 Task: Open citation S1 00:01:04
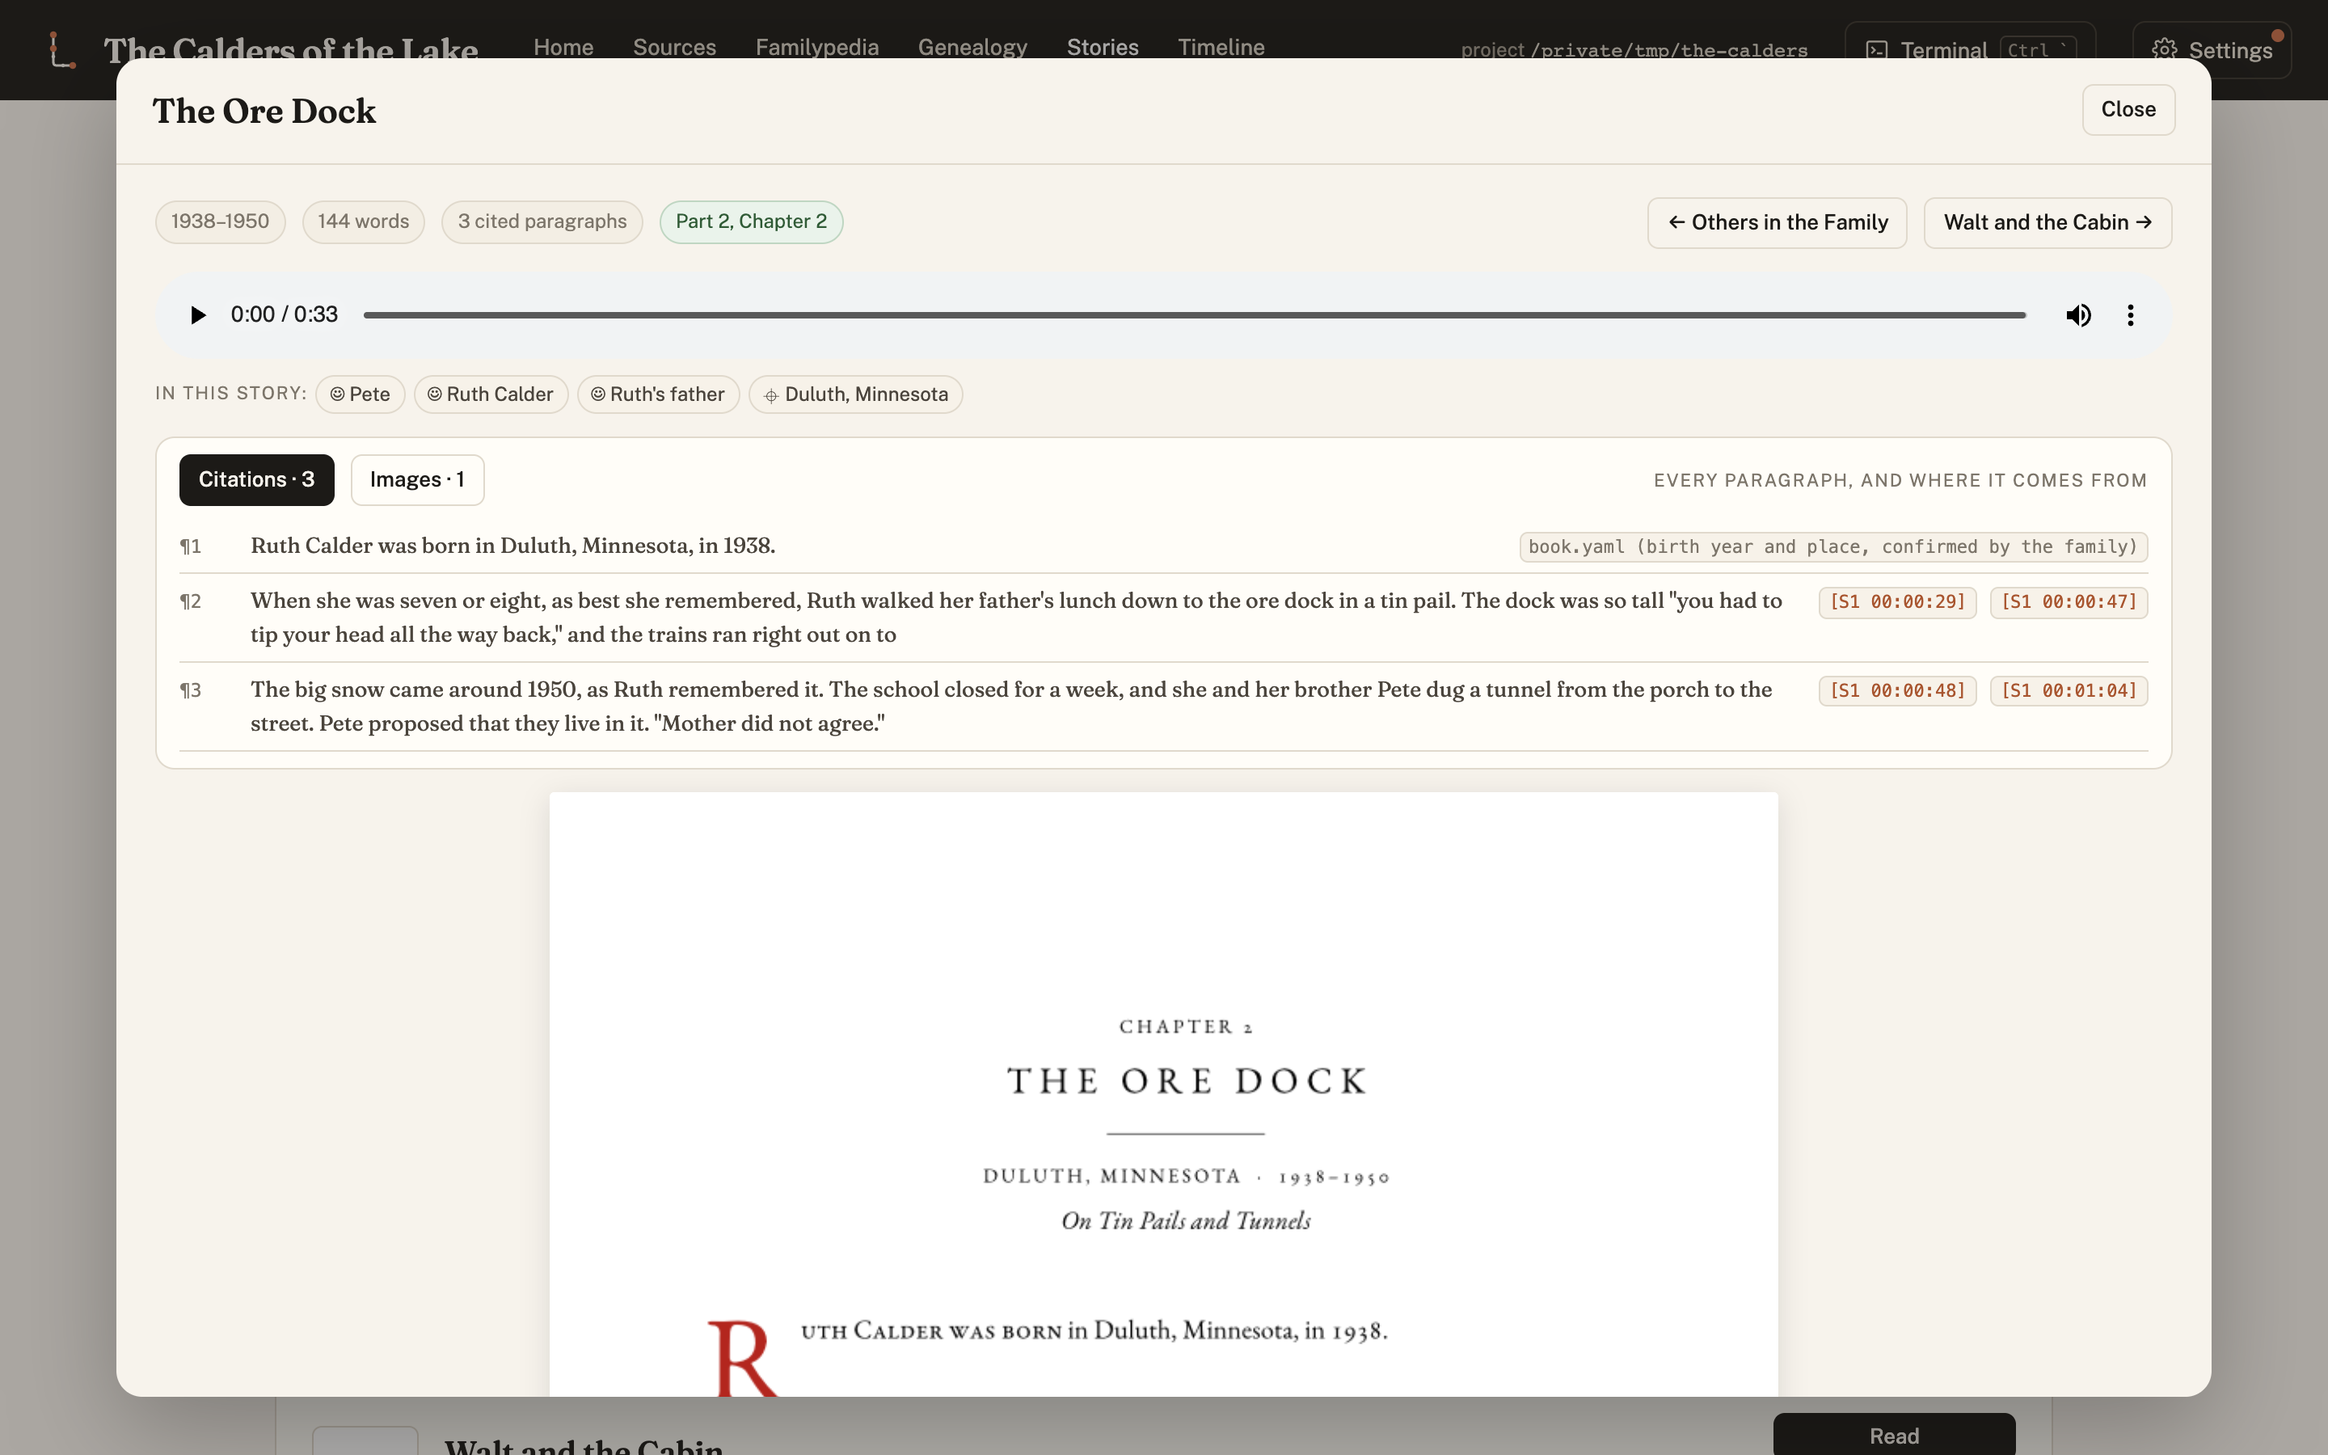[x=2069, y=691]
